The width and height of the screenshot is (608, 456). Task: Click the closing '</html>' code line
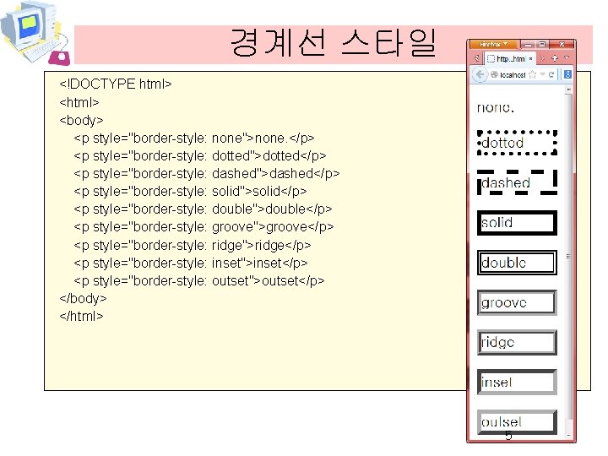click(x=81, y=317)
